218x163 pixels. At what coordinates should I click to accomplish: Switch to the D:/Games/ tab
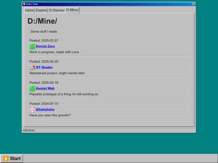pyautogui.click(x=57, y=10)
